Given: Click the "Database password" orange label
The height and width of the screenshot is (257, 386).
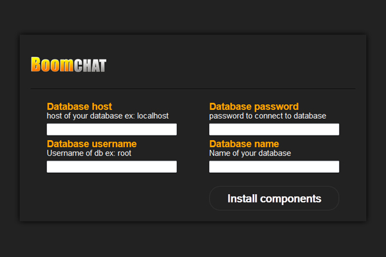Looking at the screenshot, I should pyautogui.click(x=253, y=107).
